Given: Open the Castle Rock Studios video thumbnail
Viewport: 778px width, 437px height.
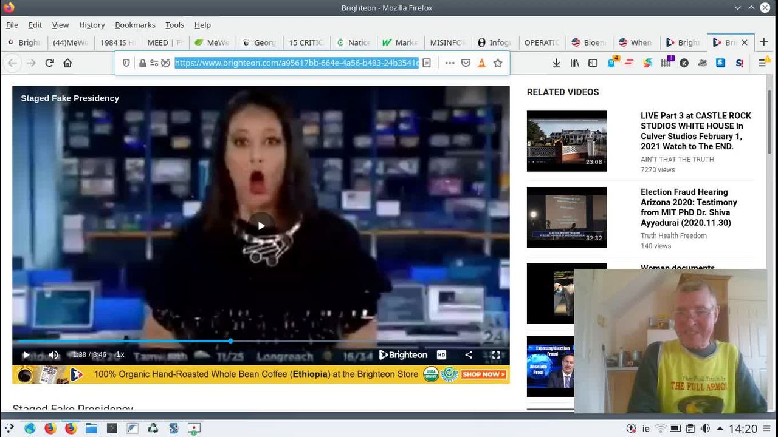Looking at the screenshot, I should tap(566, 141).
